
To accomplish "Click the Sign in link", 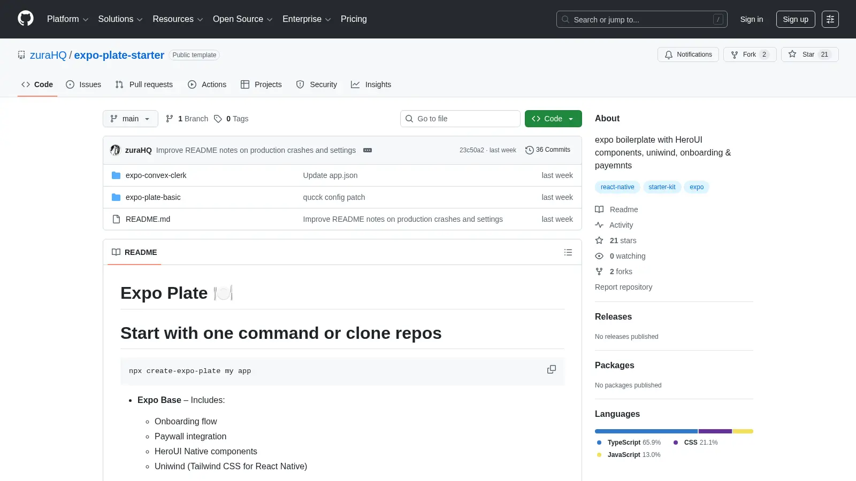I will (x=752, y=19).
